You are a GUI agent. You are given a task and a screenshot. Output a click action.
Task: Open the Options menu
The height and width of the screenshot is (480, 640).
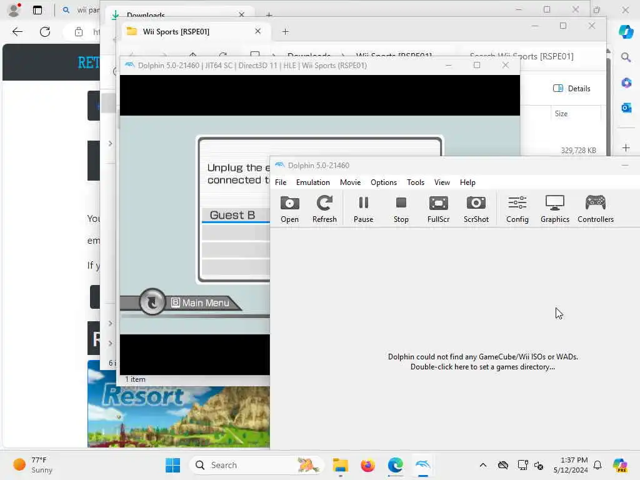[x=384, y=182]
